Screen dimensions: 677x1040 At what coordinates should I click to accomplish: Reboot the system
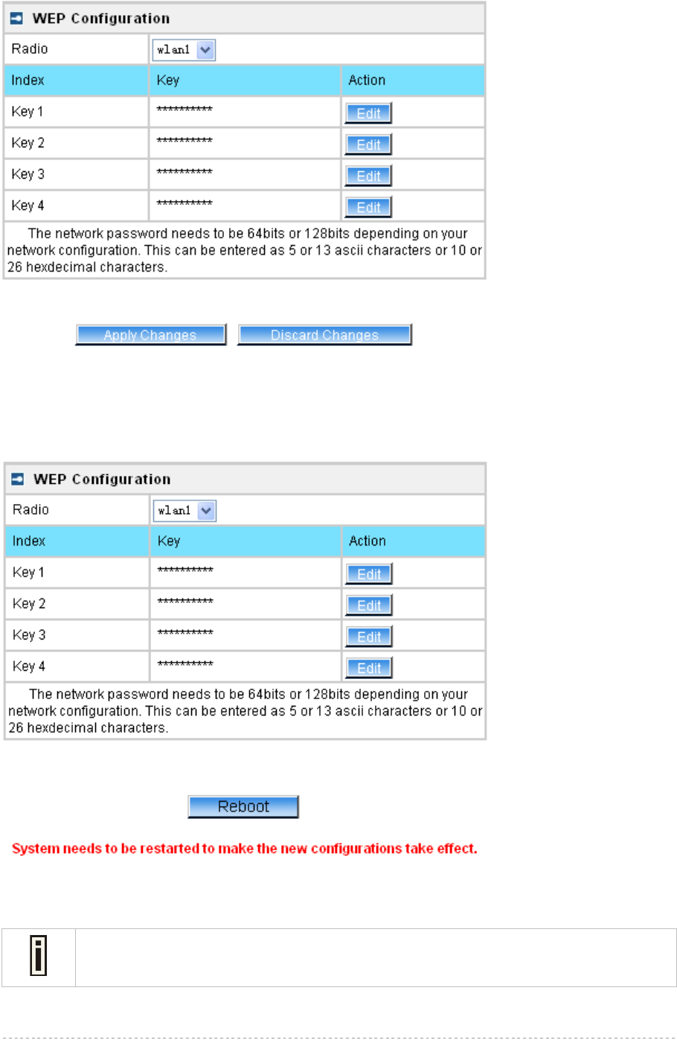click(x=243, y=807)
